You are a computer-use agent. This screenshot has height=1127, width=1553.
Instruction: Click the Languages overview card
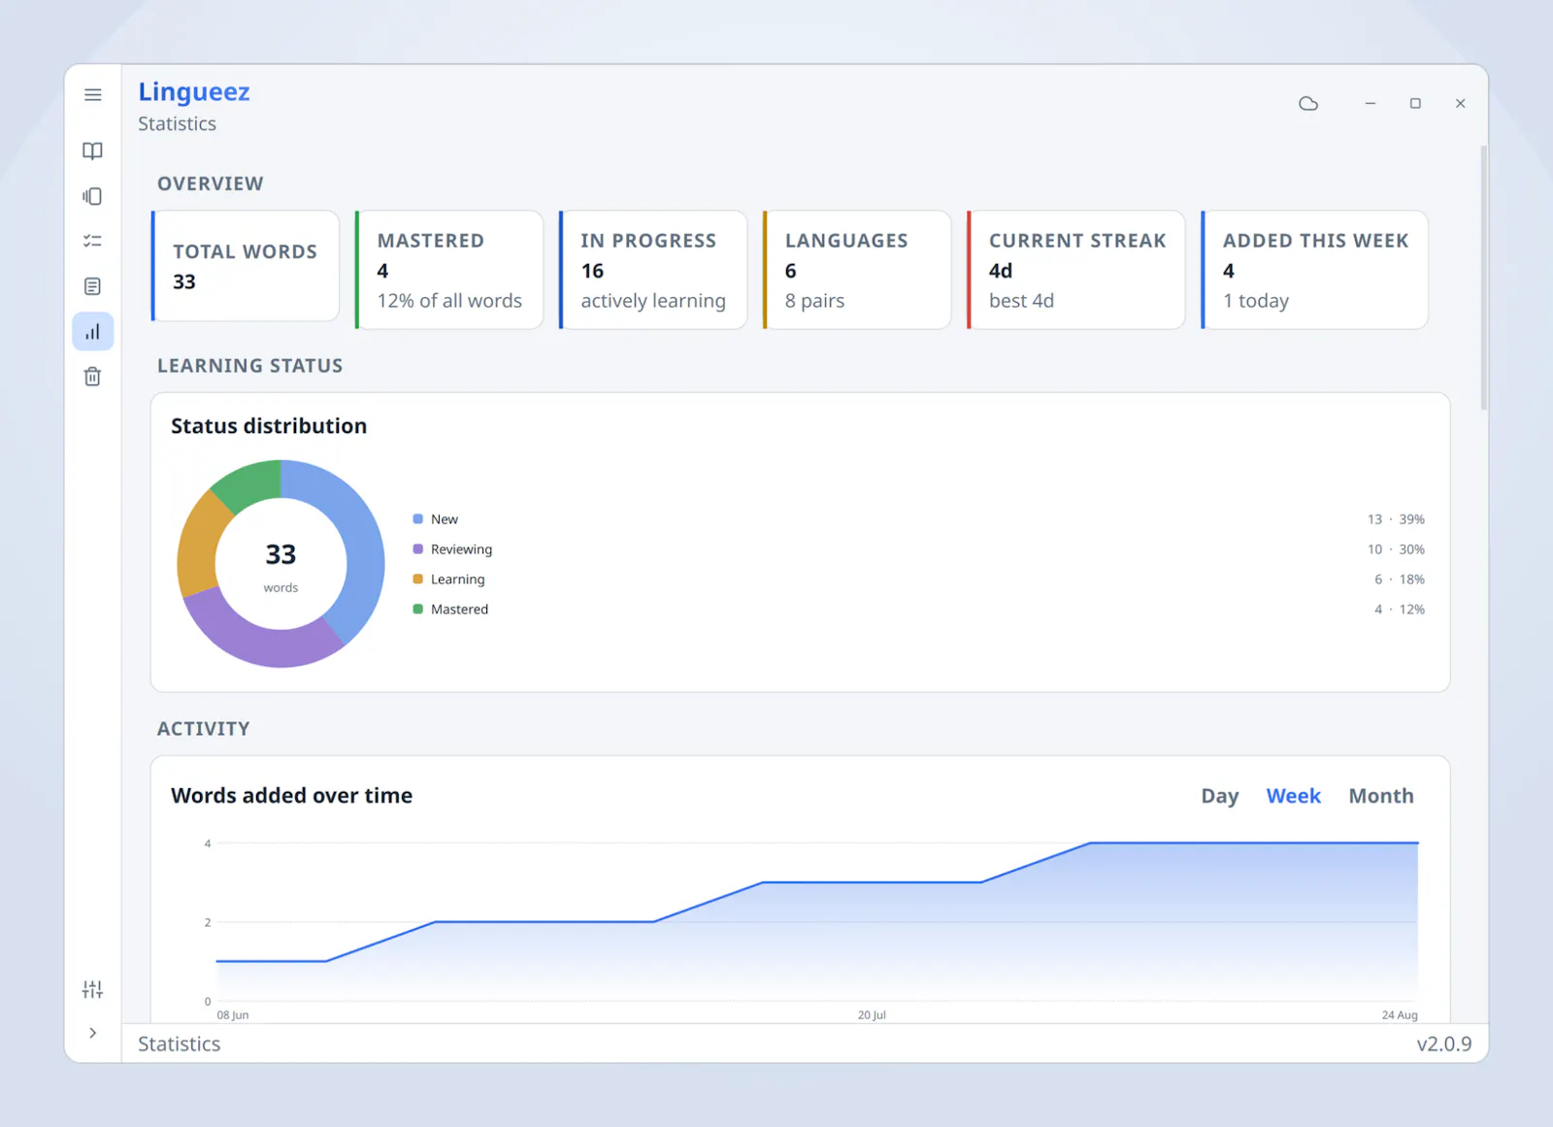coord(857,270)
